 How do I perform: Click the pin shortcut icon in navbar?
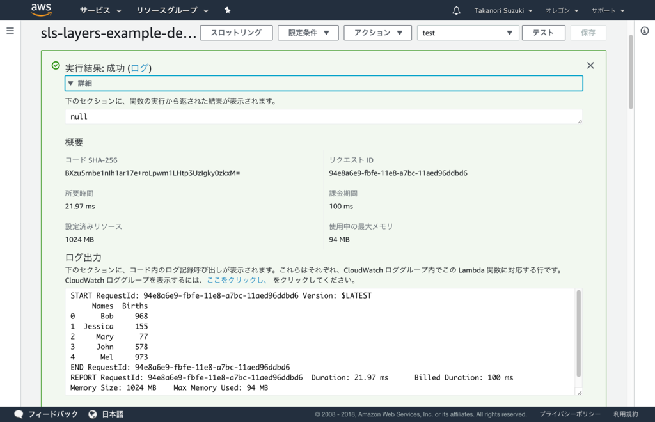click(227, 10)
